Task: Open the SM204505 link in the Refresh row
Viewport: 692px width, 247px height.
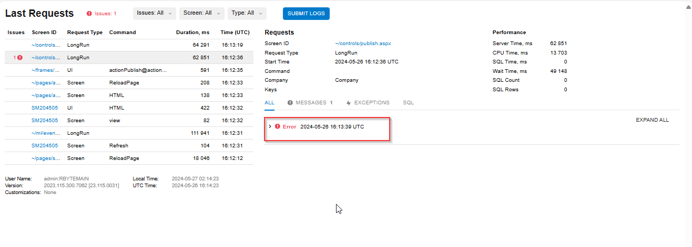Action: (x=45, y=146)
